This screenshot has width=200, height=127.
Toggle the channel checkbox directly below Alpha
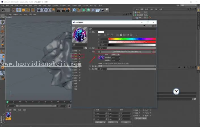coord(80,78)
